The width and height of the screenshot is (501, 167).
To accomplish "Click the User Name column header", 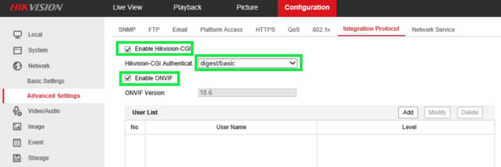I will tap(231, 127).
